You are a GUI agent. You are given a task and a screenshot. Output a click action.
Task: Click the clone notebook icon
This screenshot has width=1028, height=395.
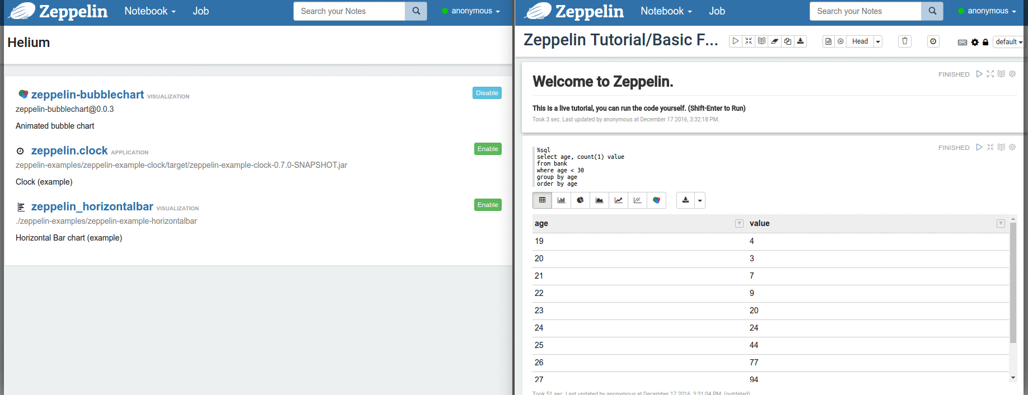click(x=787, y=41)
